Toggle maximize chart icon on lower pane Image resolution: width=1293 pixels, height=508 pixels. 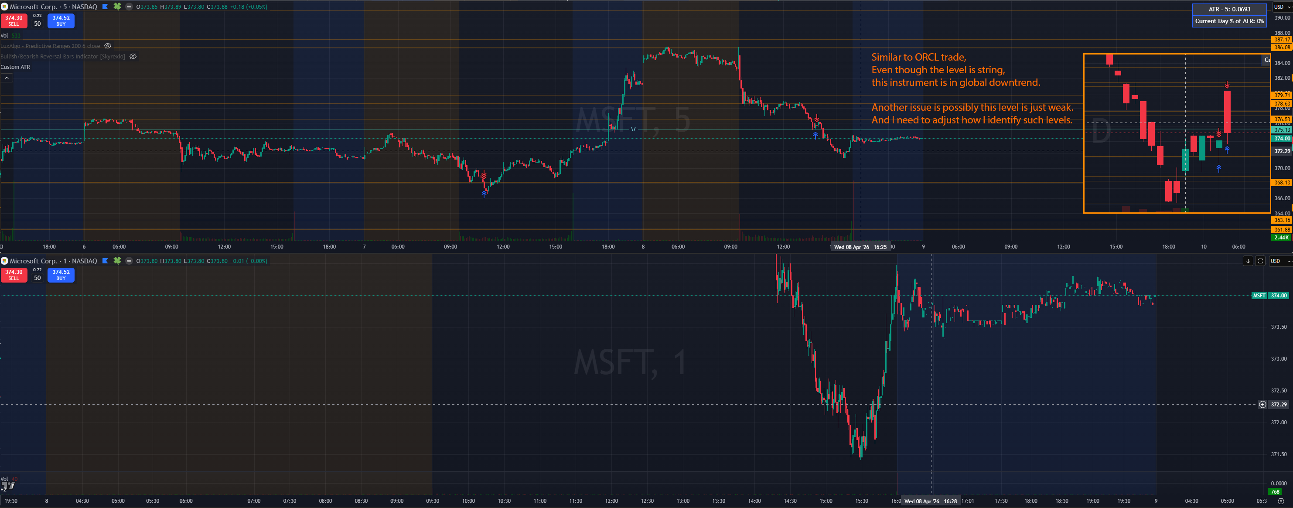(1260, 261)
